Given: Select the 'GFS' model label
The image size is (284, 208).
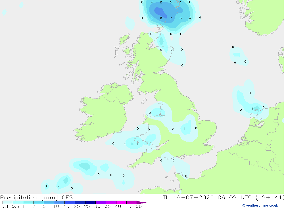Looking at the screenshot, I should tap(67, 198).
